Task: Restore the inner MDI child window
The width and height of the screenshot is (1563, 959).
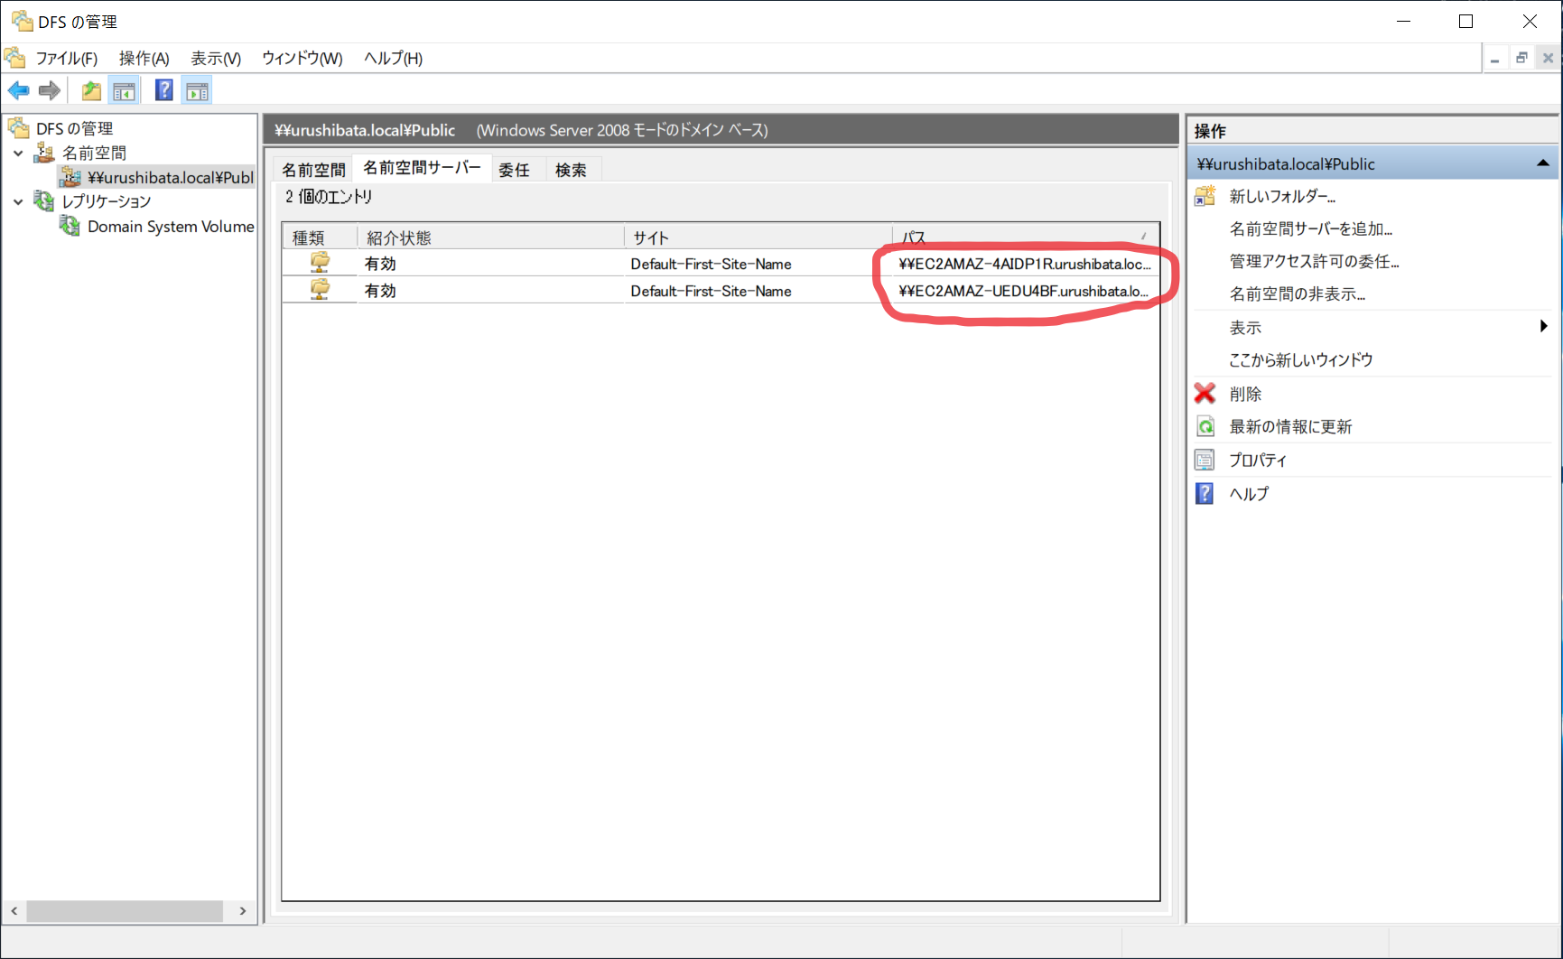Action: click(x=1521, y=58)
